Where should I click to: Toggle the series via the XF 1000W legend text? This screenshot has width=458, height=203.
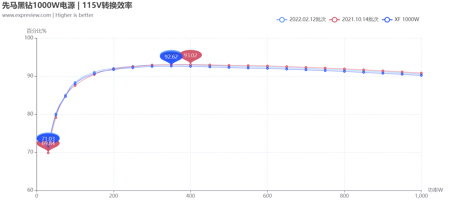pos(407,19)
